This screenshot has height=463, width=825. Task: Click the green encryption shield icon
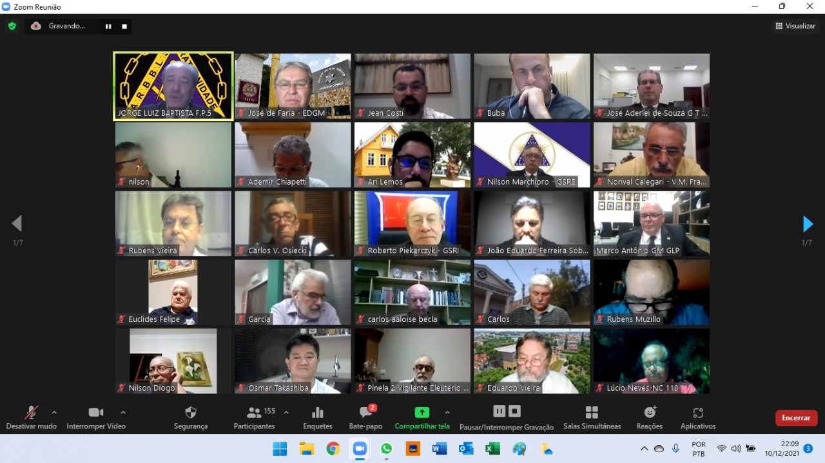[12, 26]
